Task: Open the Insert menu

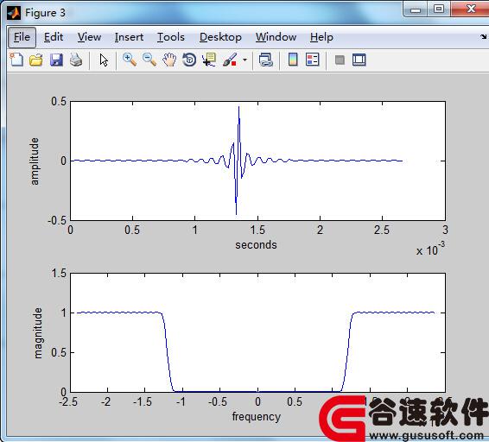Action: [129, 37]
